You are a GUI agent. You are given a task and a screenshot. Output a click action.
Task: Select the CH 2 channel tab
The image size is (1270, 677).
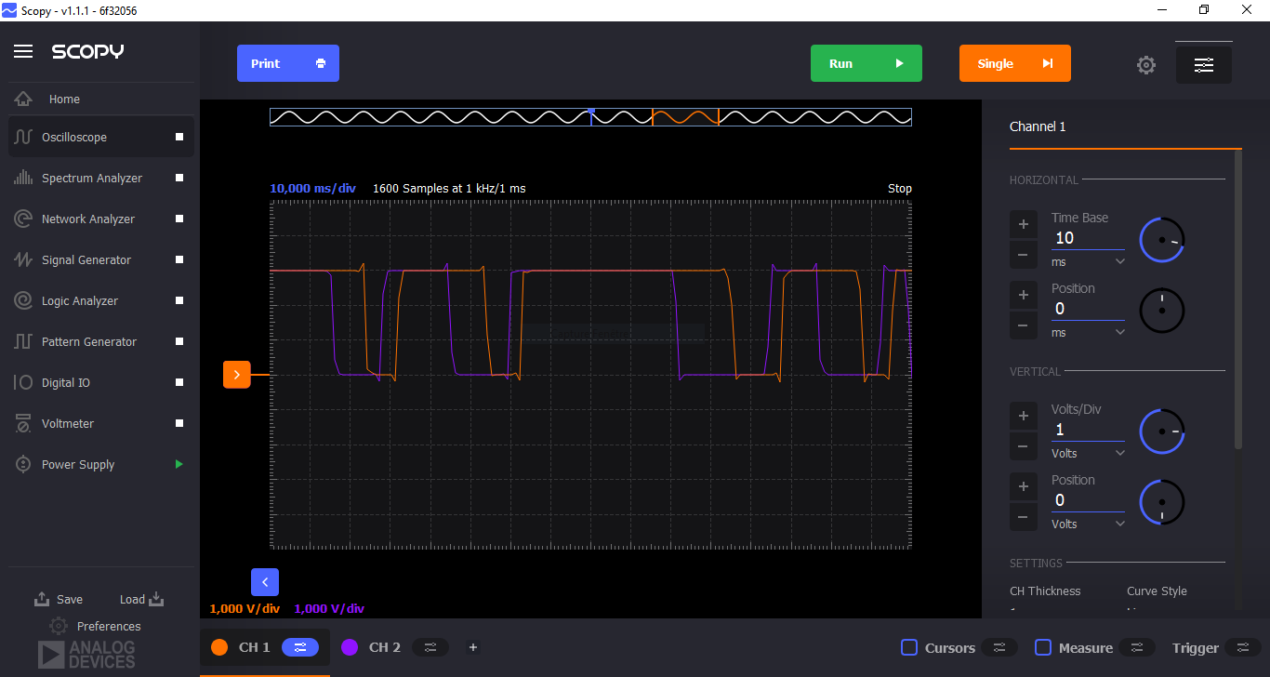395,647
